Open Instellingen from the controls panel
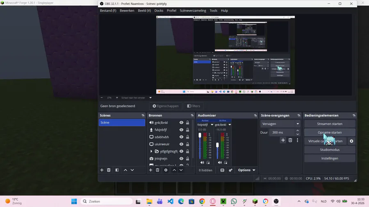The width and height of the screenshot is (369, 207). coord(330,158)
